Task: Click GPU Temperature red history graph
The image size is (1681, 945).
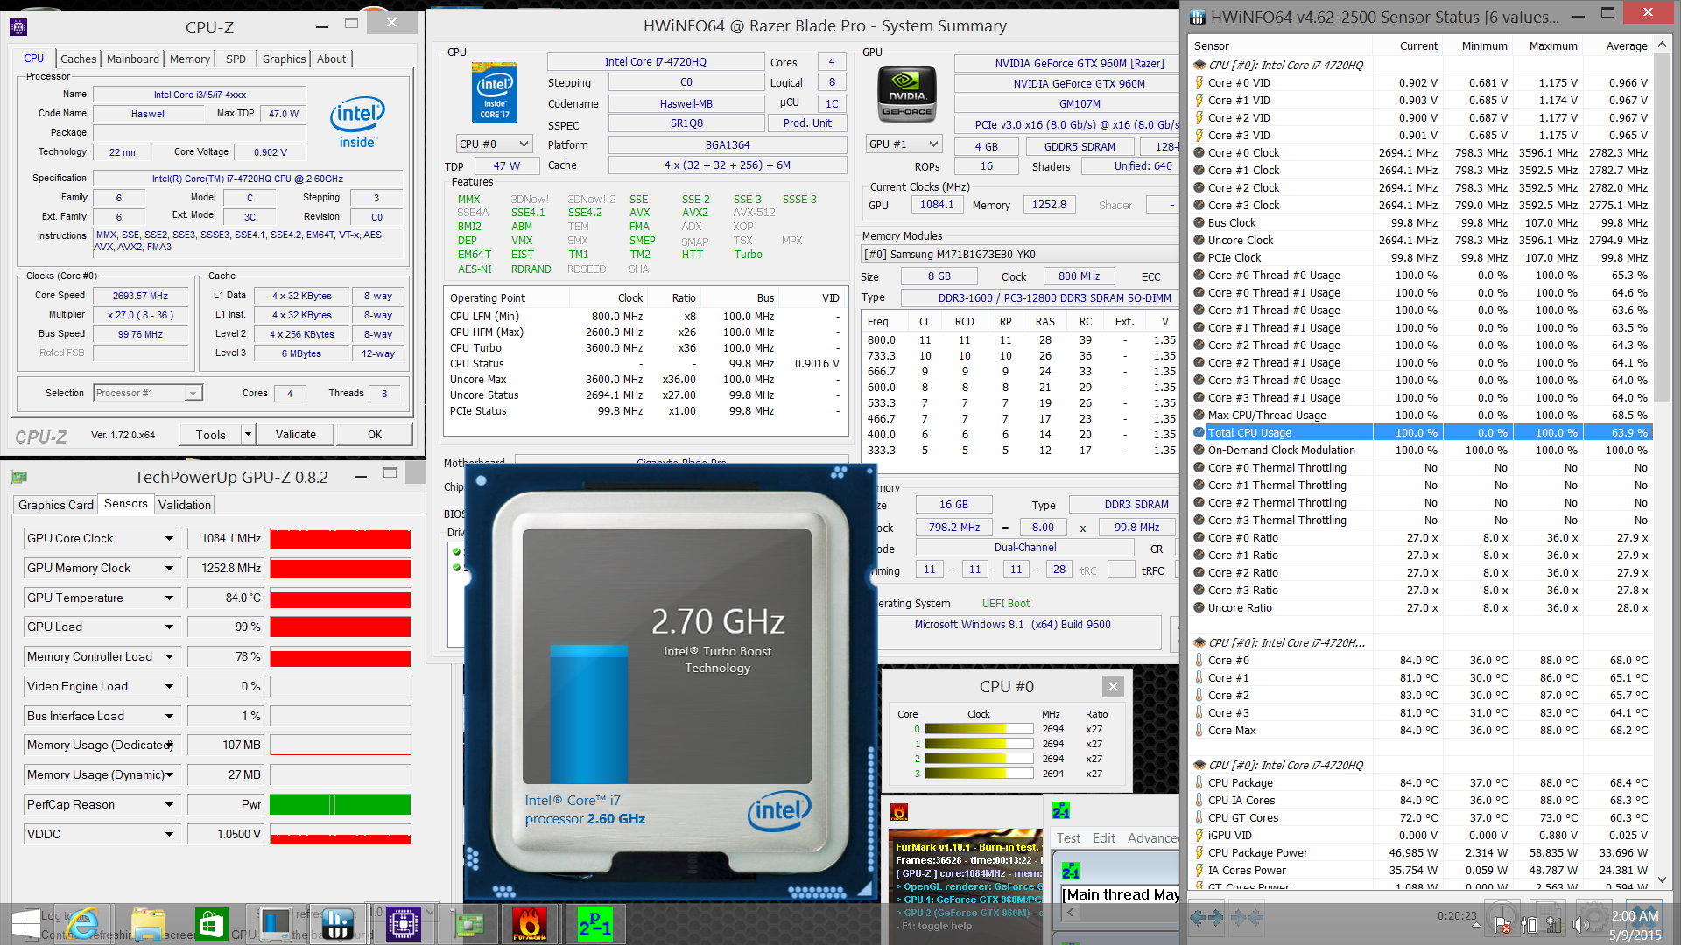Action: [x=341, y=598]
